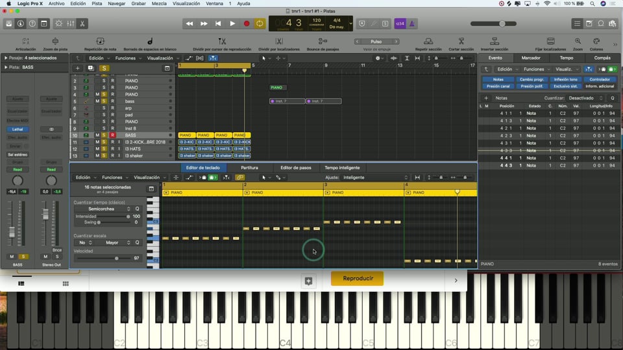This screenshot has width=623, height=350.
Task: Select the Compás list tab
Action: (x=602, y=58)
